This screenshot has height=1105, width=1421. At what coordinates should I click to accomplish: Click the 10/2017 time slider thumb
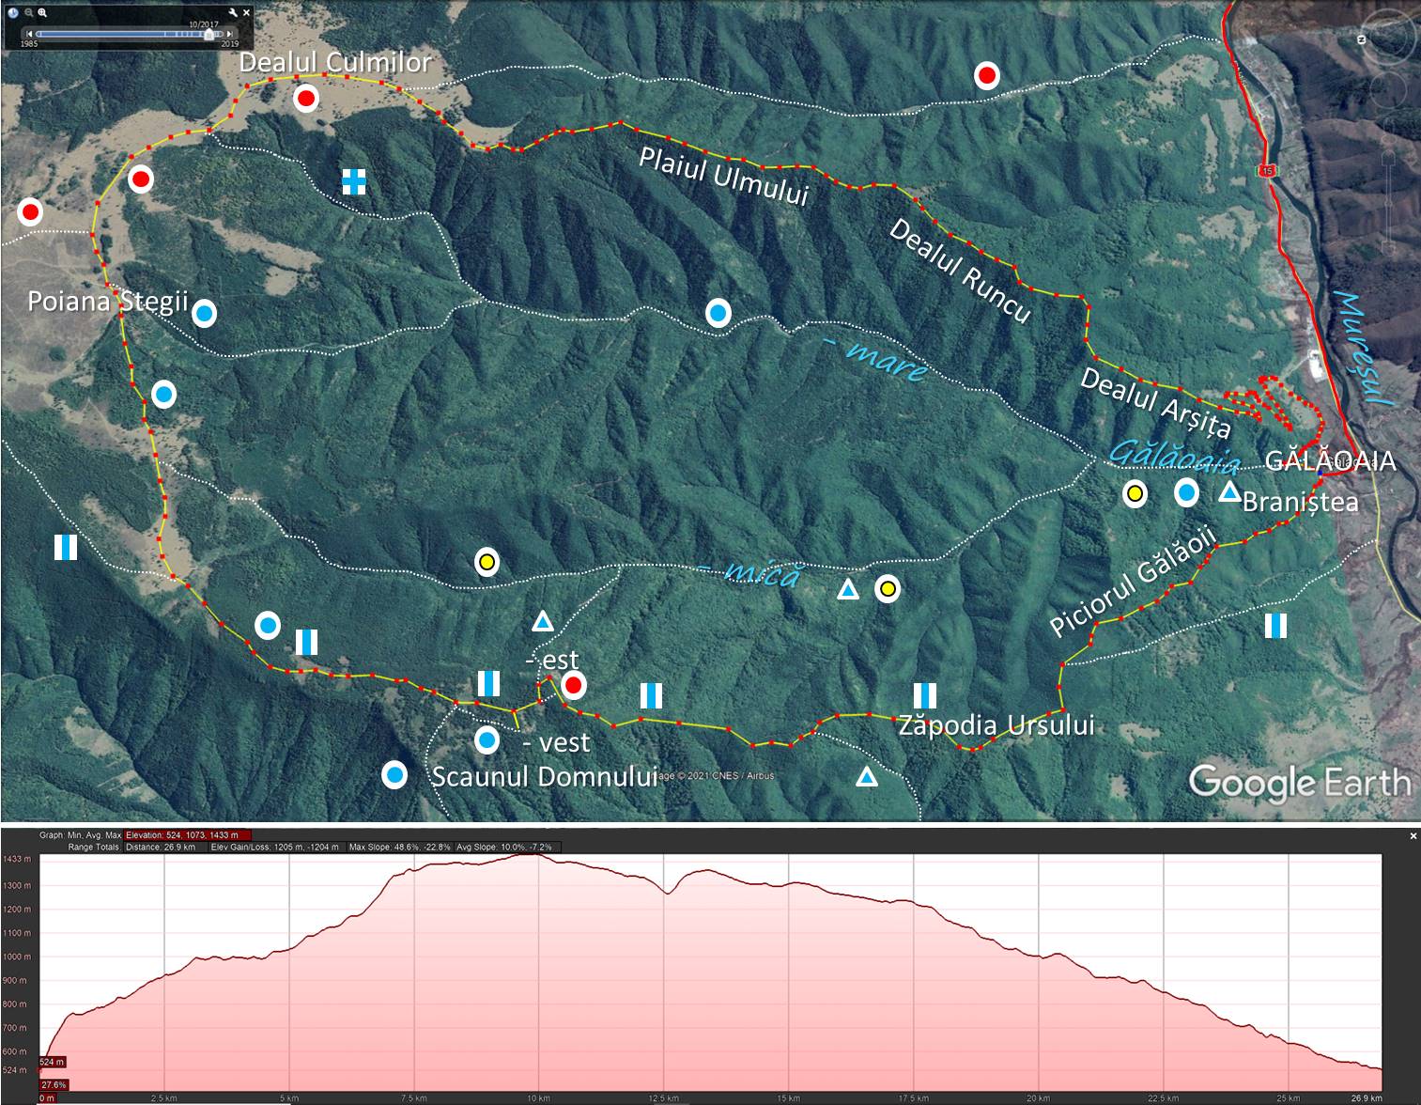click(x=209, y=35)
